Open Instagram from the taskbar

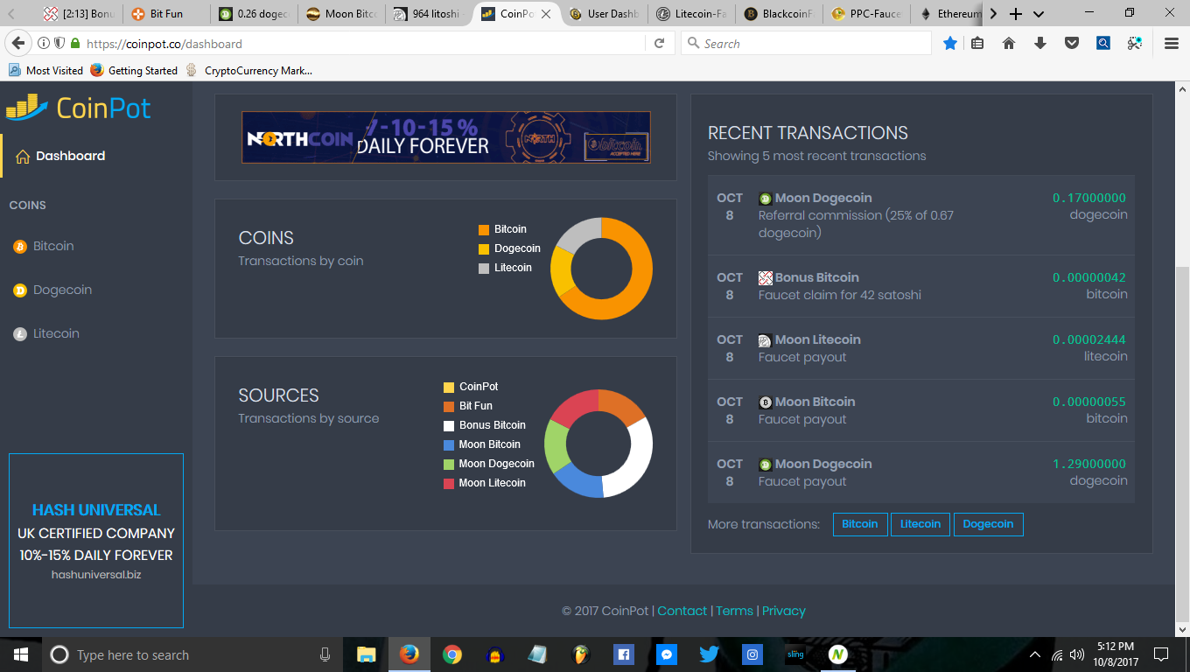click(752, 654)
